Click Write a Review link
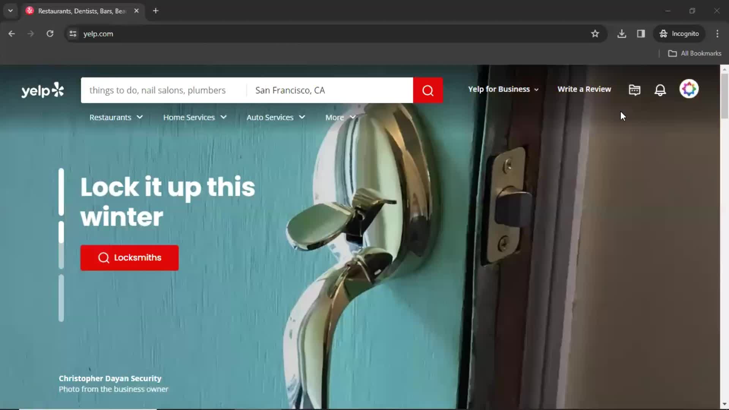The width and height of the screenshot is (729, 410). tap(584, 89)
